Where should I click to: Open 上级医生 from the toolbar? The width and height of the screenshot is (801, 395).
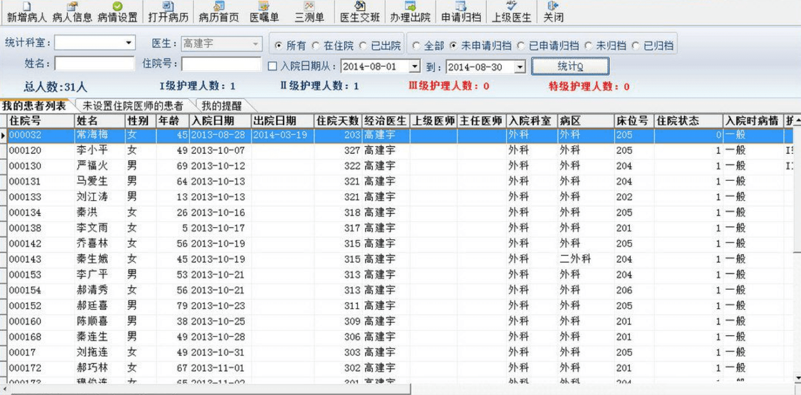512,12
